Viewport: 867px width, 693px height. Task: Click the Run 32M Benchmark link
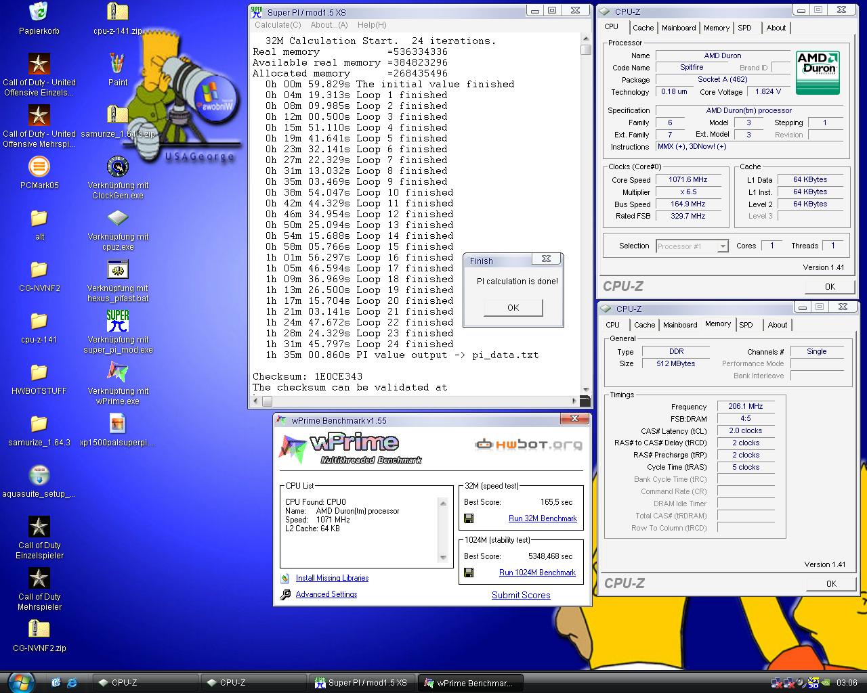pos(543,518)
